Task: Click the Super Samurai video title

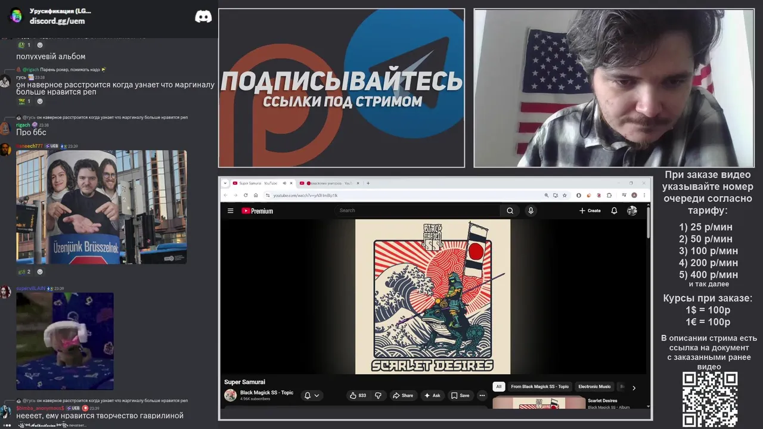Action: (244, 382)
